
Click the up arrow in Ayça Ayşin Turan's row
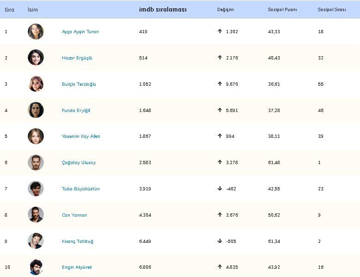coord(220,31)
